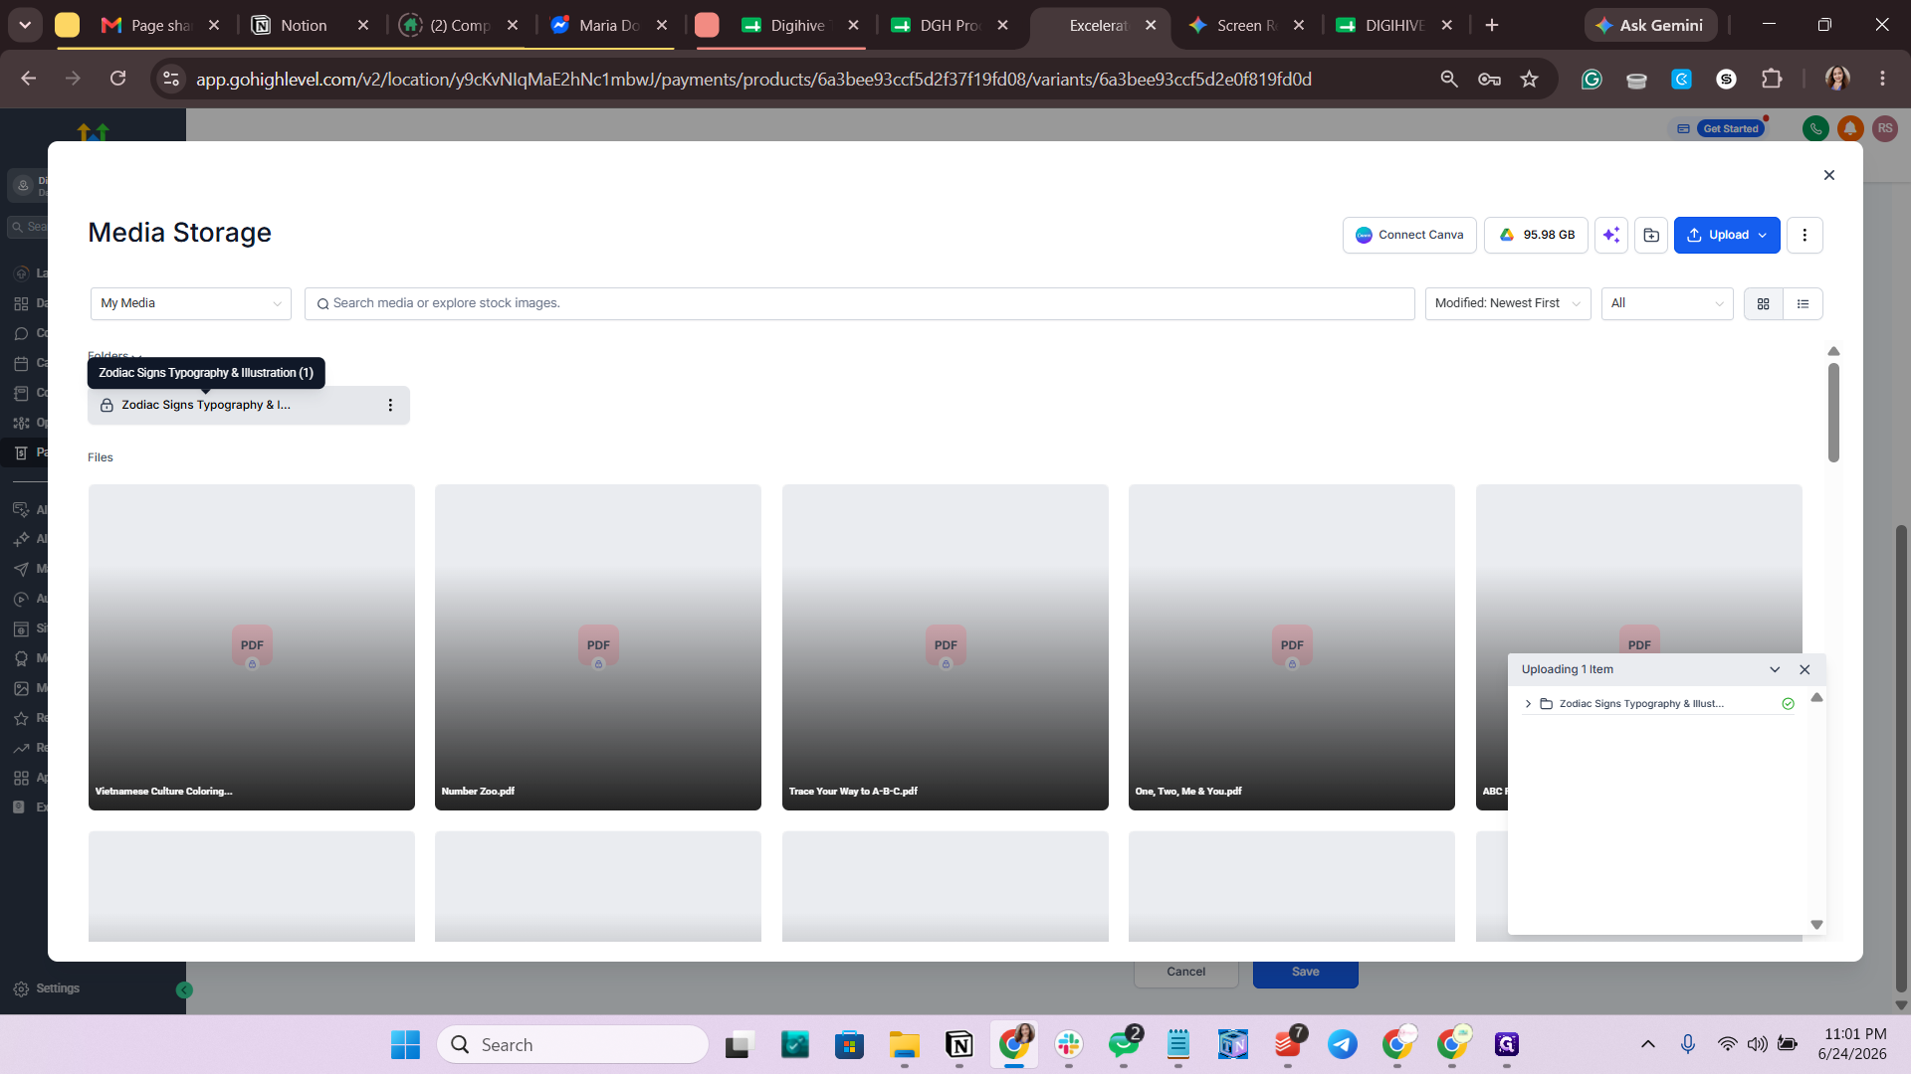Bookmark this page with the star icon
Viewport: 1911px width, 1074px height.
[x=1530, y=80]
